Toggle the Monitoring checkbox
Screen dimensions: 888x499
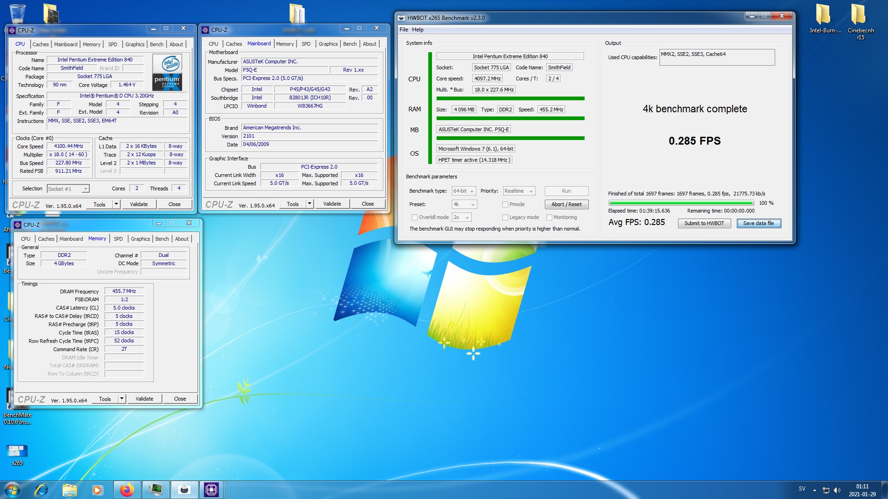[x=549, y=217]
